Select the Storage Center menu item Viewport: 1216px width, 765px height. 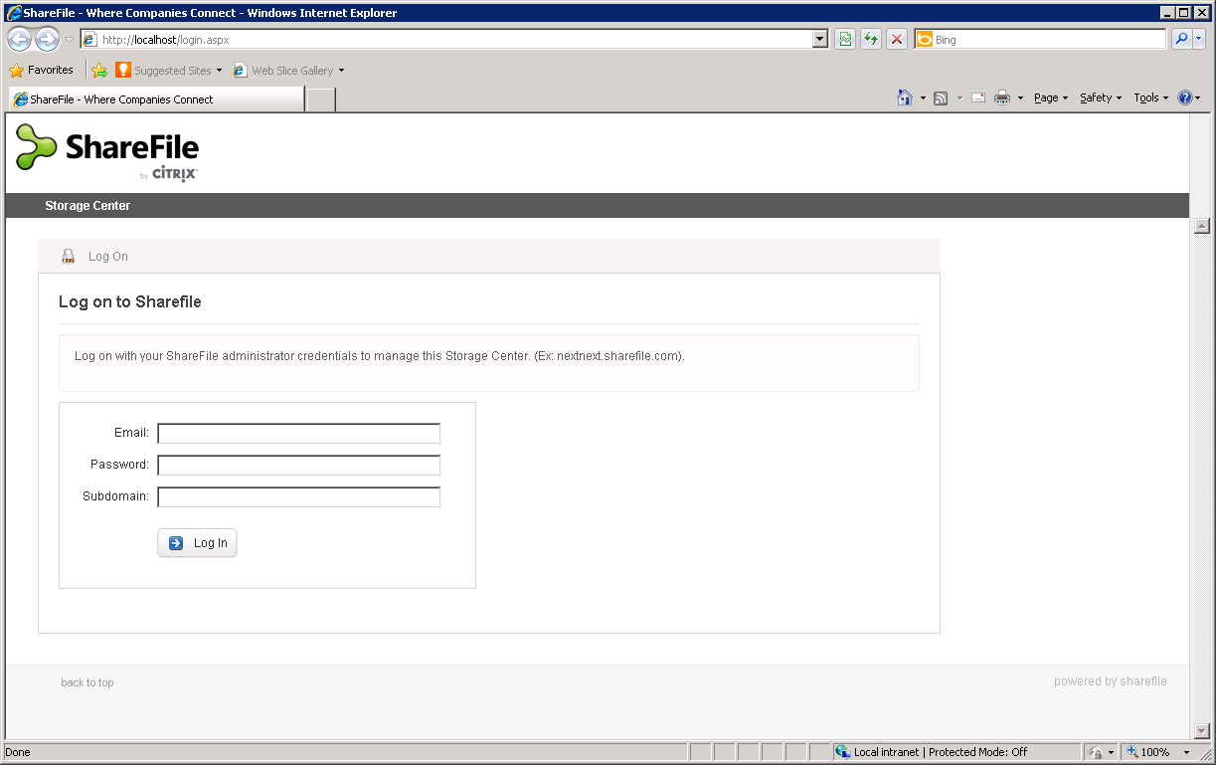pyautogui.click(x=87, y=206)
